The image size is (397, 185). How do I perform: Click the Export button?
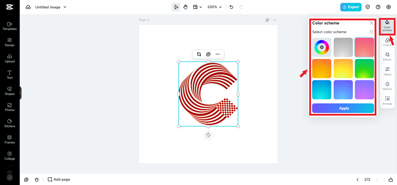point(351,7)
